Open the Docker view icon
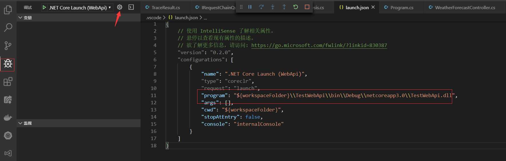 pos(8,117)
